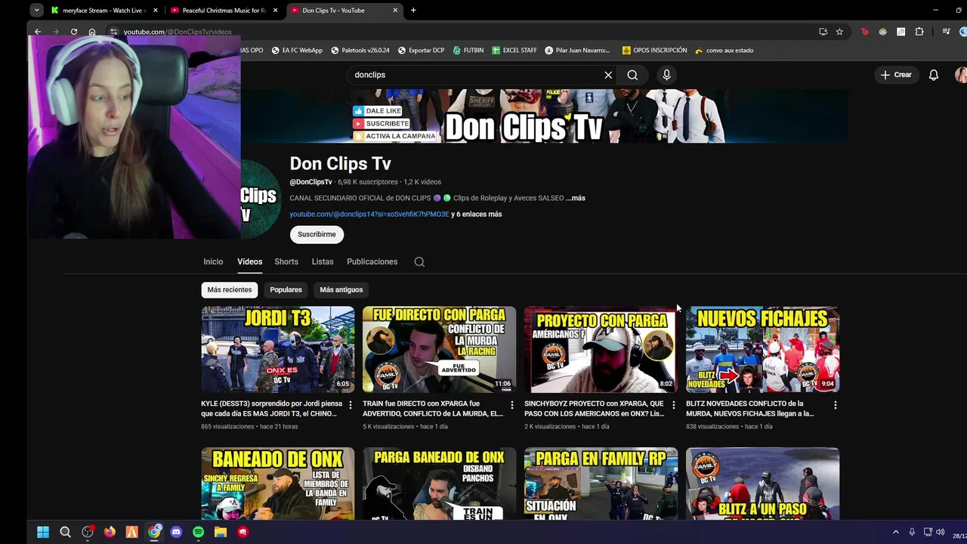Open options menu for KYLE (DESST3) video
The image size is (967, 544).
click(x=350, y=405)
